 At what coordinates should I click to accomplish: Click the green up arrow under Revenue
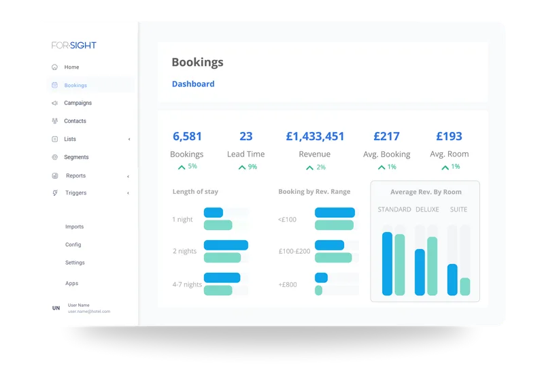(x=309, y=168)
